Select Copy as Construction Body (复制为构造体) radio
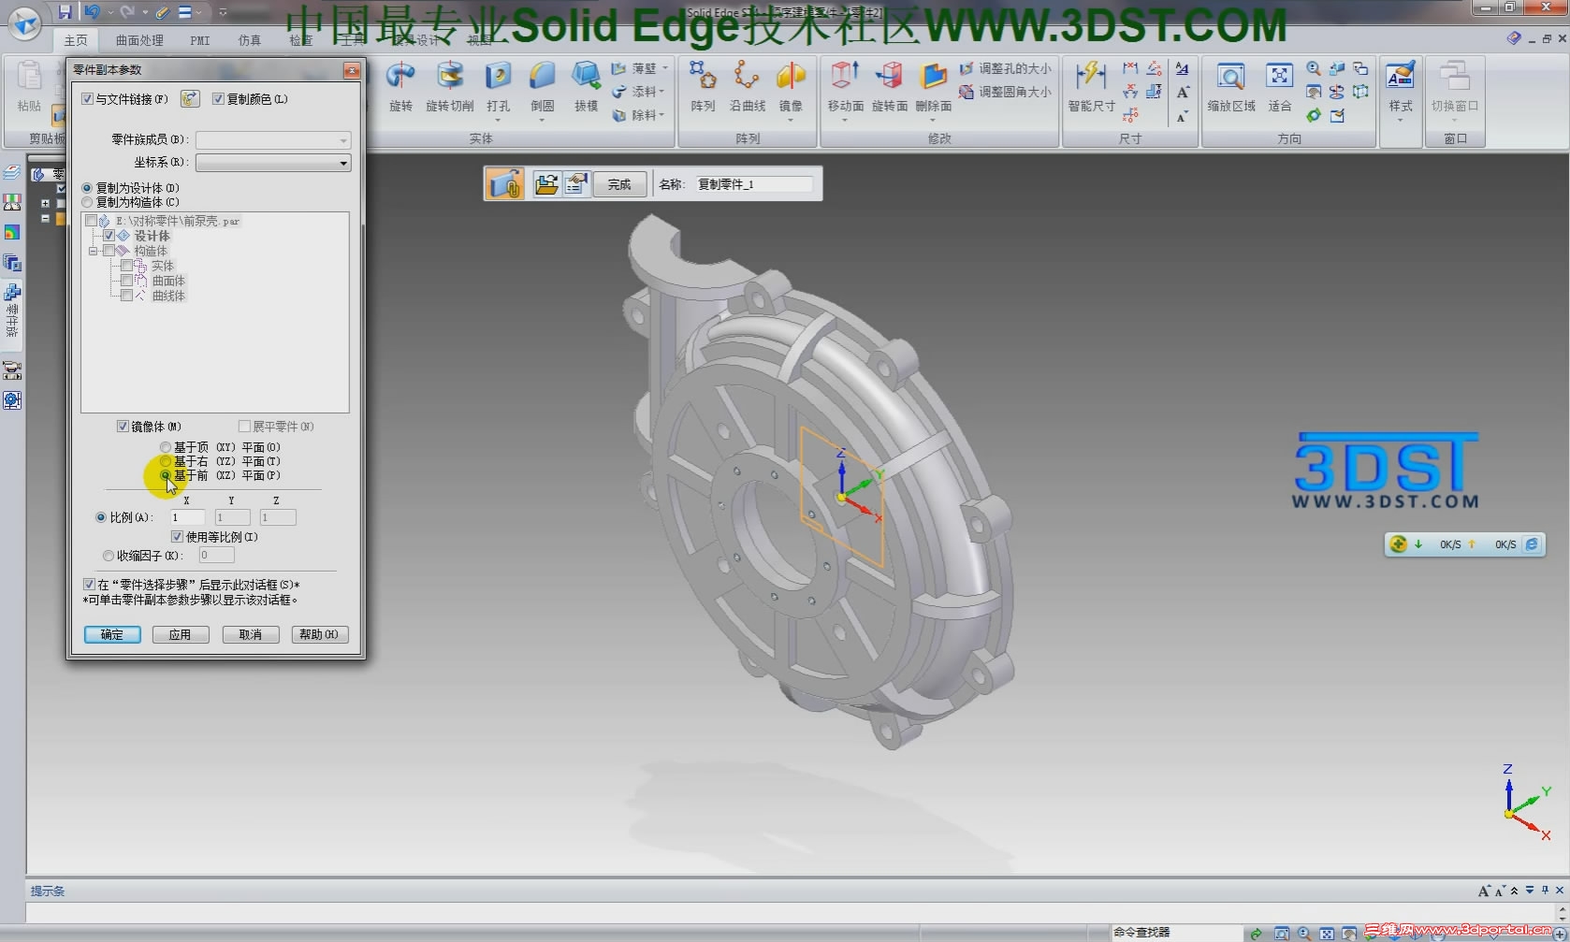This screenshot has height=942, width=1570. click(87, 202)
